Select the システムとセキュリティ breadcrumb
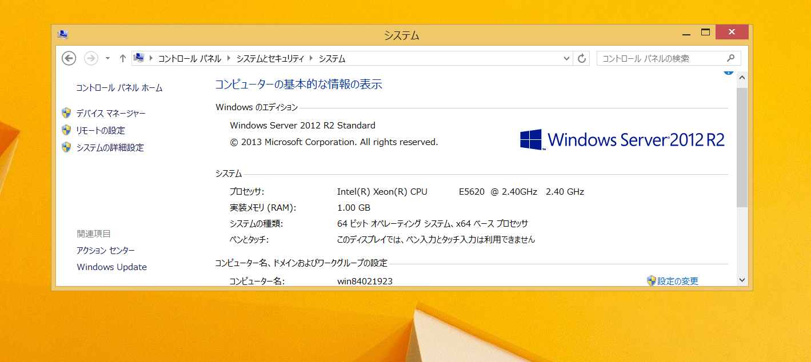This screenshot has width=811, height=362. (x=270, y=58)
